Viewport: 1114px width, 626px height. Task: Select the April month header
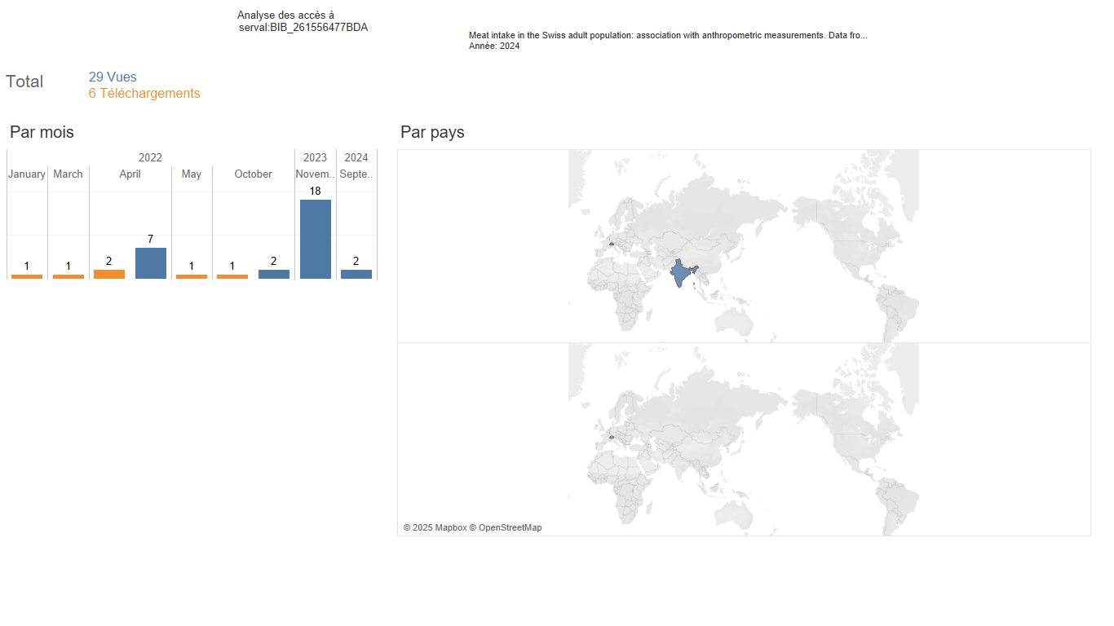pyautogui.click(x=130, y=174)
